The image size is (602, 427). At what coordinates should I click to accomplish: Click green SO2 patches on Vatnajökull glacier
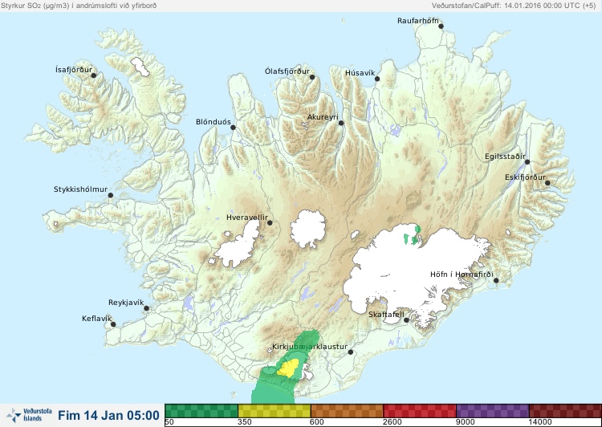pos(413,235)
